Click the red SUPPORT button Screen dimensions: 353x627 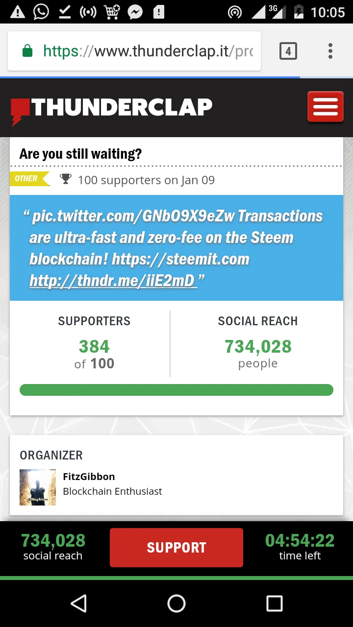(176, 548)
